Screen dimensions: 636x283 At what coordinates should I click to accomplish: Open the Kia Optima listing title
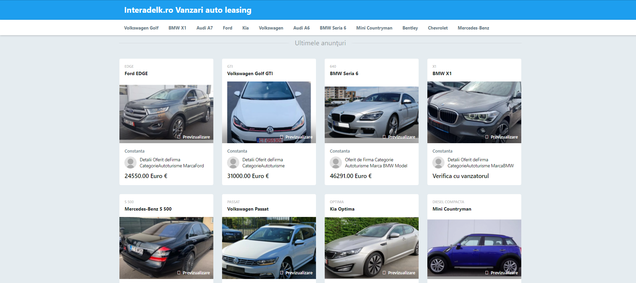coord(342,209)
